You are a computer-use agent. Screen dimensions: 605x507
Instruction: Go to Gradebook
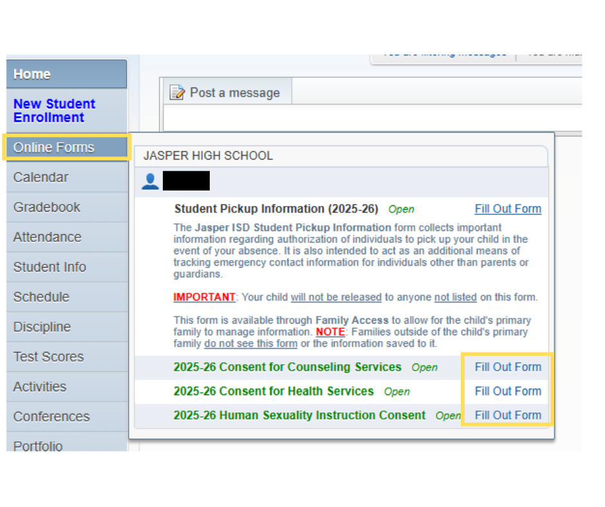(67, 207)
